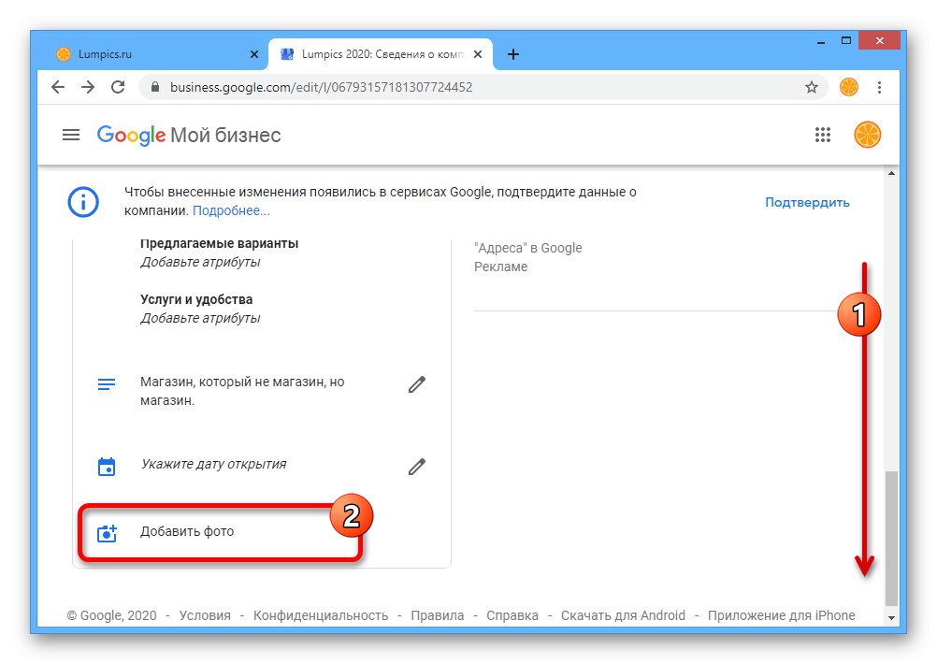Reload the current page

pos(118,87)
